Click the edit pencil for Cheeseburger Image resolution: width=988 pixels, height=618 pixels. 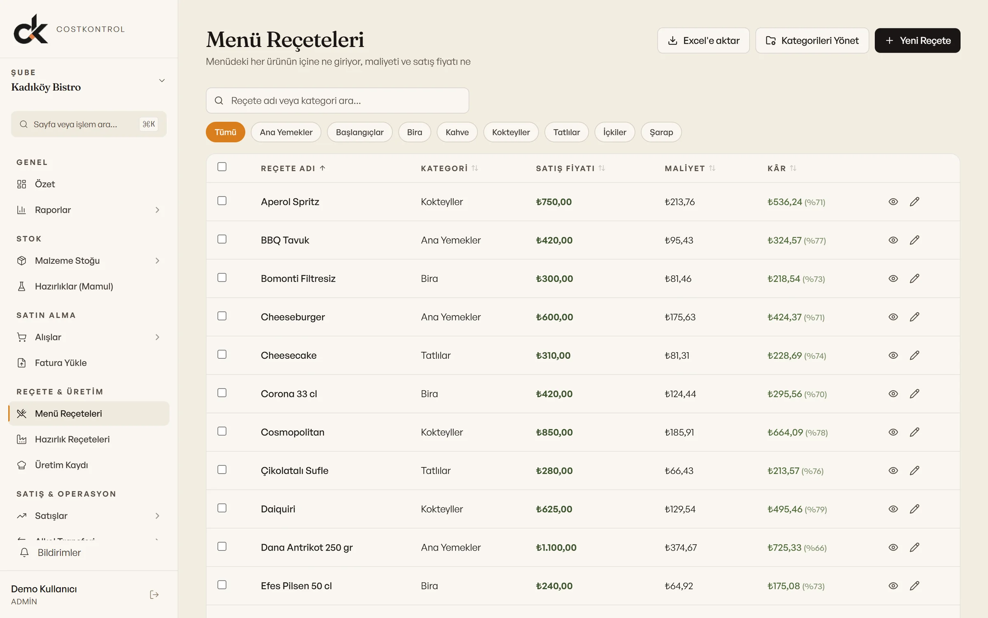click(x=914, y=317)
